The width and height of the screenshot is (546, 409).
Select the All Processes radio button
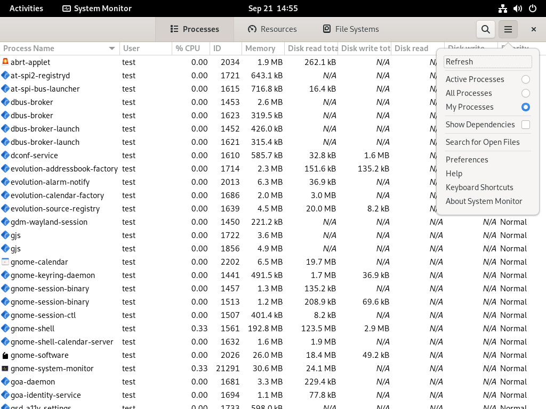525,93
